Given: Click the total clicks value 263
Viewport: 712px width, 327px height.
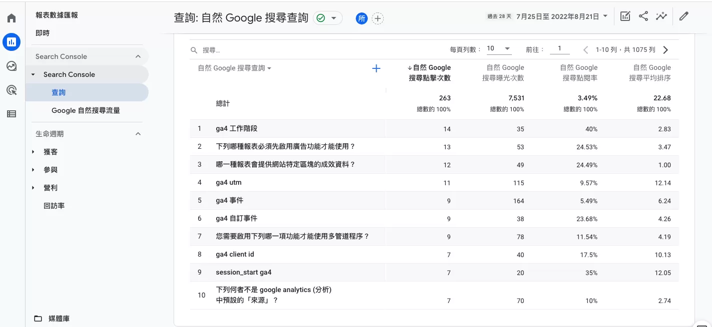Looking at the screenshot, I should (x=445, y=98).
